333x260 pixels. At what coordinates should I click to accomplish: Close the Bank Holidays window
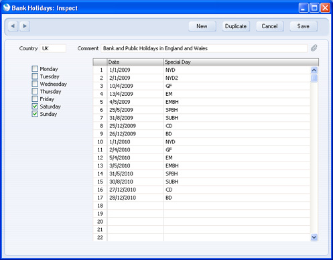tap(325, 8)
